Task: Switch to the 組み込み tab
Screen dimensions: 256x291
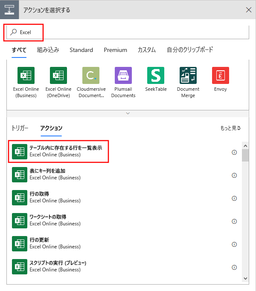Action: [x=48, y=50]
